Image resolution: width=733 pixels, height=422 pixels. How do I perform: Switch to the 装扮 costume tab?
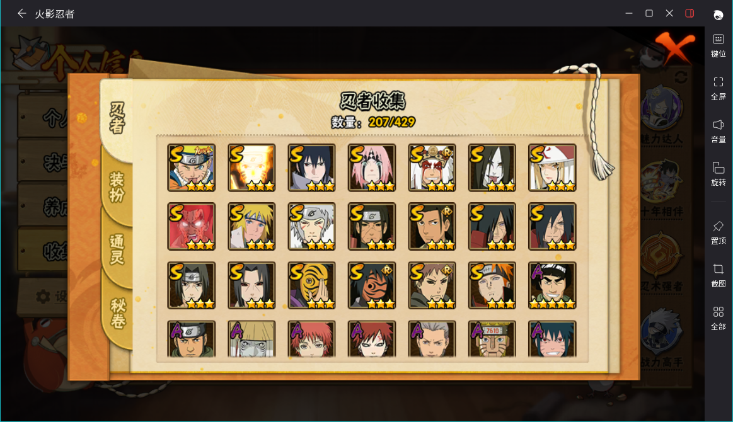(117, 187)
